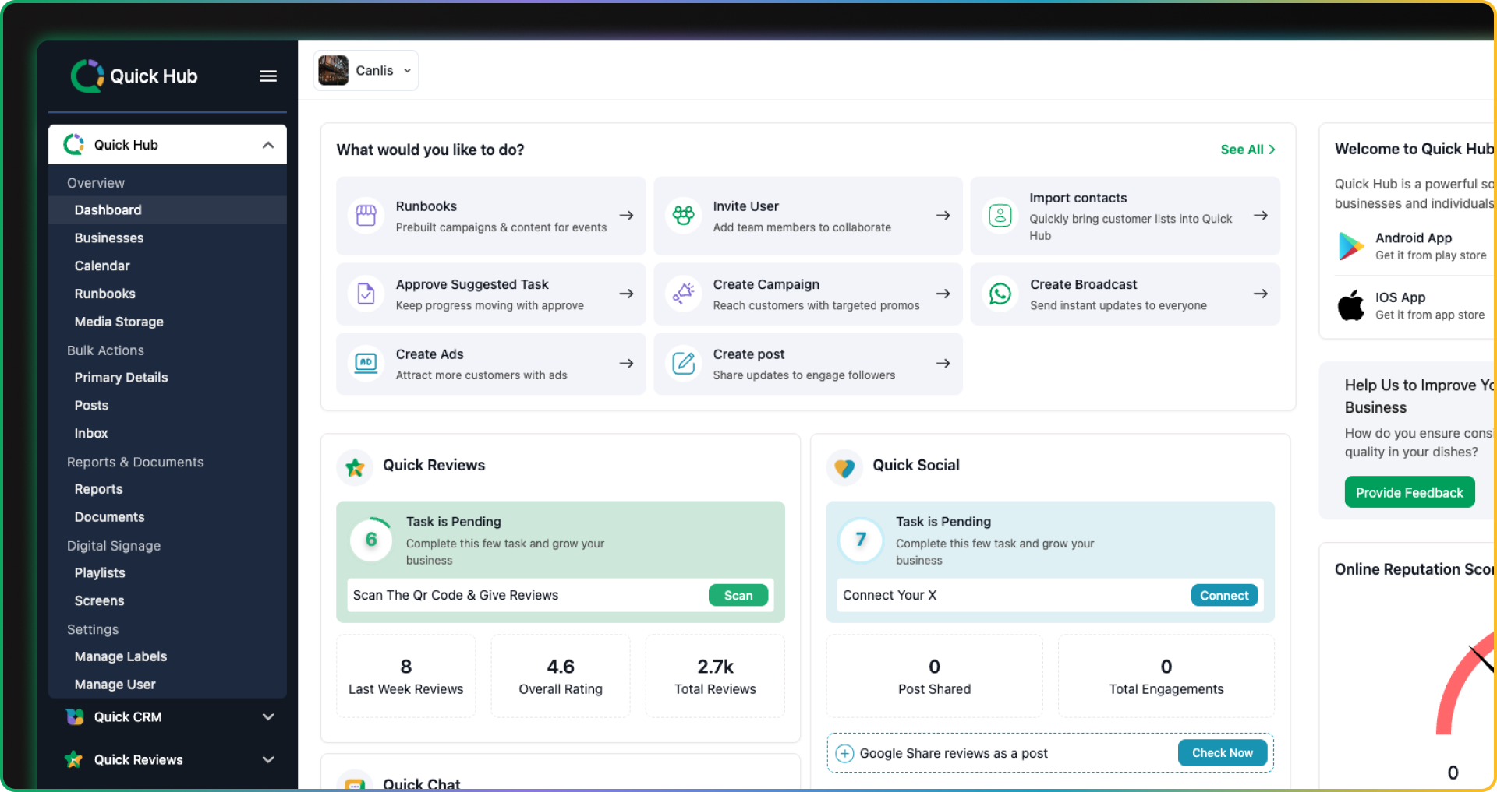Viewport: 1497px width, 792px height.
Task: Click the Create Broadcast WhatsApp icon
Action: (1000, 294)
